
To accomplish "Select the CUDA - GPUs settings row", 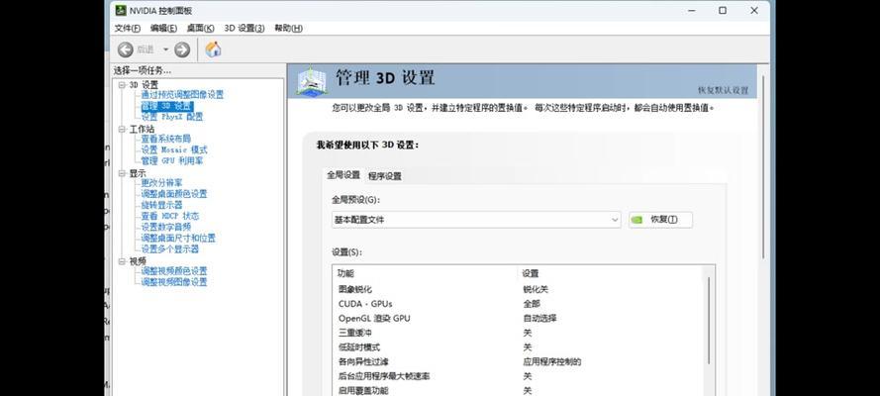I will click(518, 304).
